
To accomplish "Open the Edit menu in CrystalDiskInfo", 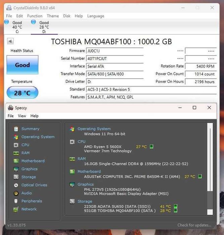I will click(19, 16).
